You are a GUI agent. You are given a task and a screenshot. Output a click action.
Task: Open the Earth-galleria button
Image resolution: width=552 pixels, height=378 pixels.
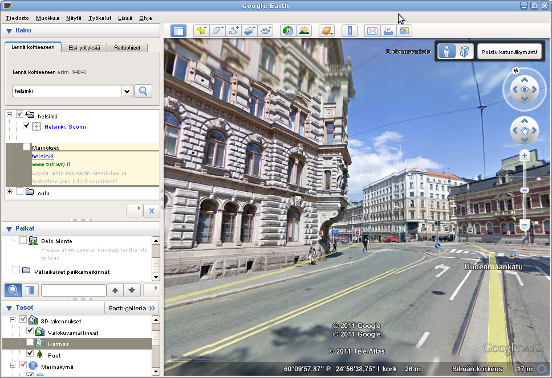(x=132, y=308)
